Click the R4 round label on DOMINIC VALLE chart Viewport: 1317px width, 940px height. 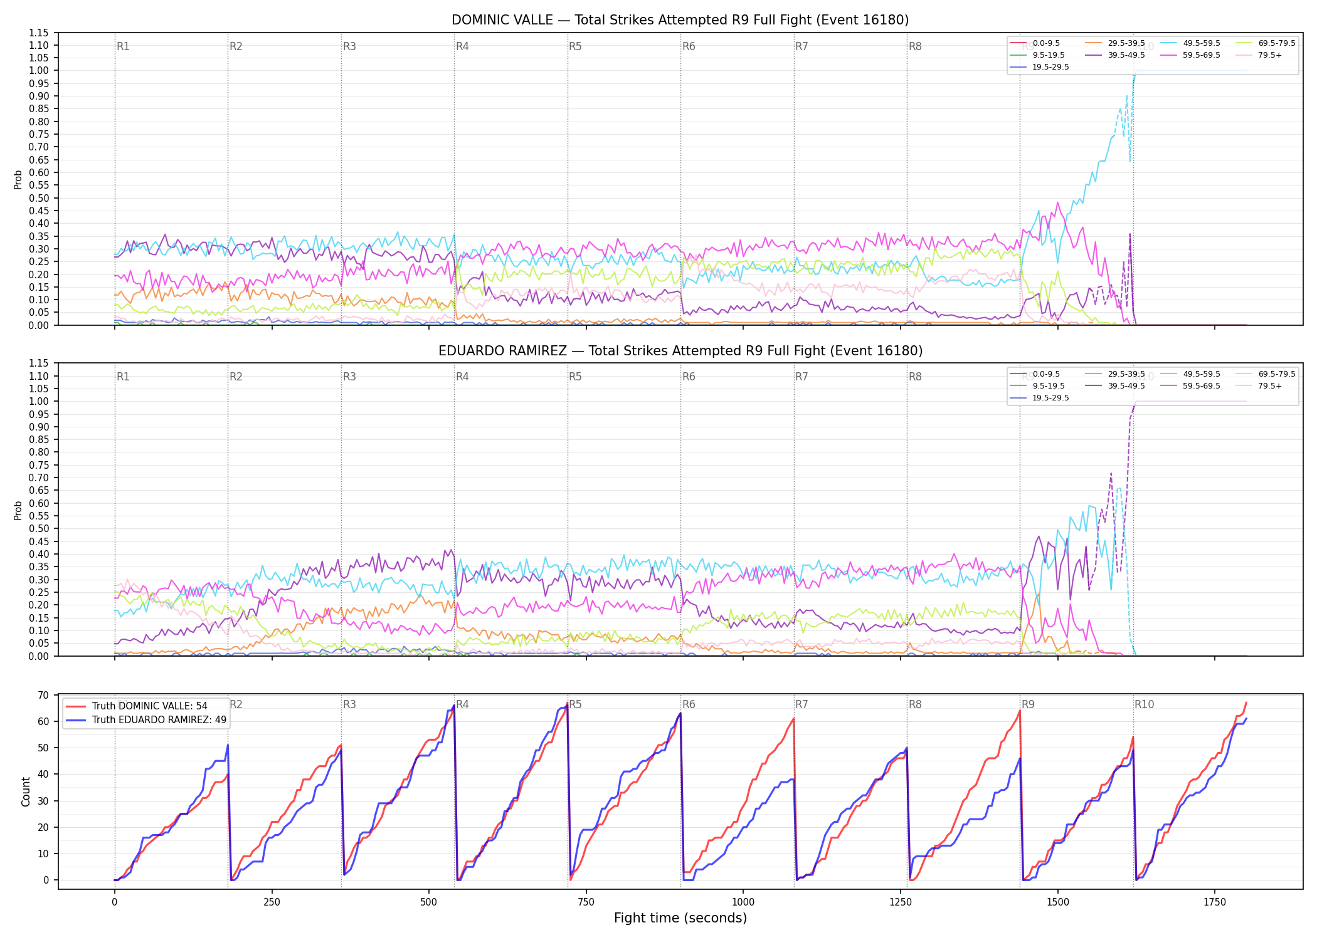[462, 46]
